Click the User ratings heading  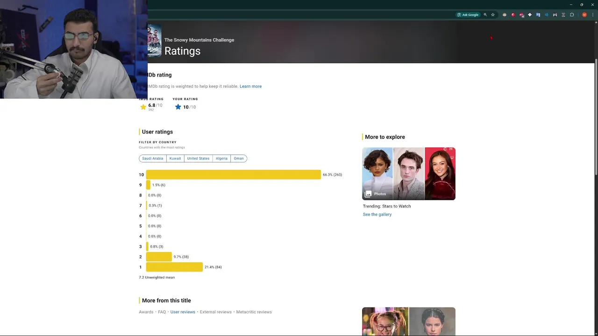point(157,132)
